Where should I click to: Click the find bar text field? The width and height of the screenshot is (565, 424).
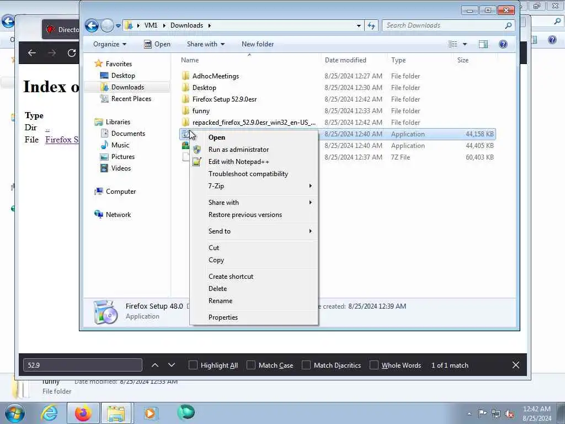(83, 365)
